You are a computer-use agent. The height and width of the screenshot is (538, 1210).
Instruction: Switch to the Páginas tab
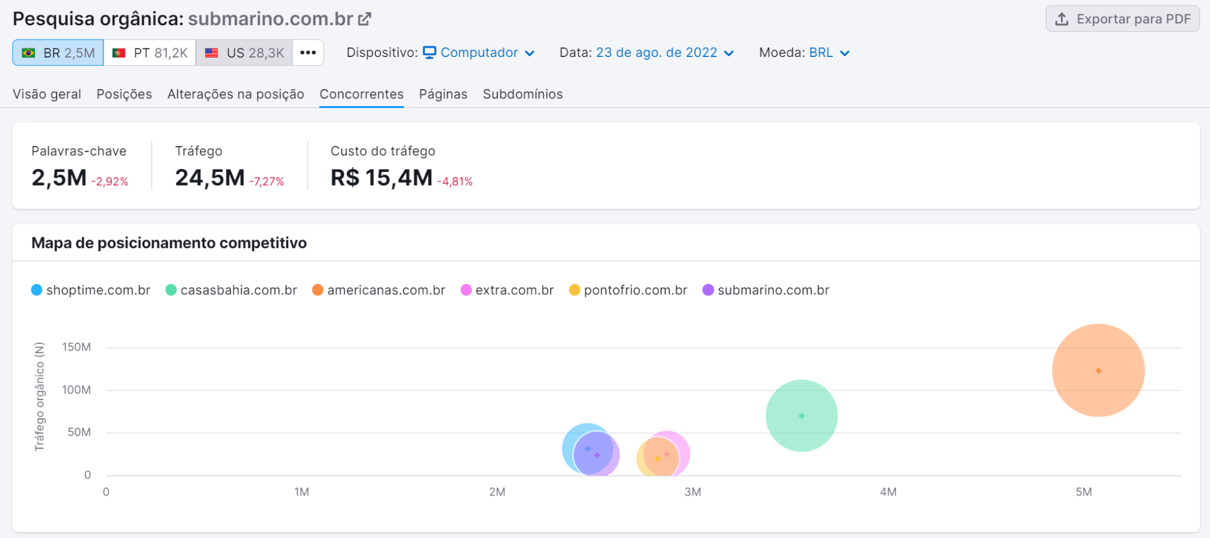click(443, 94)
